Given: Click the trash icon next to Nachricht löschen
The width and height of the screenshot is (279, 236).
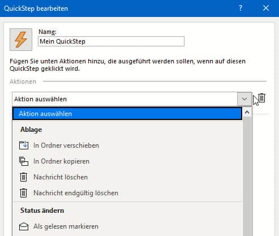Looking at the screenshot, I should coord(24,177).
